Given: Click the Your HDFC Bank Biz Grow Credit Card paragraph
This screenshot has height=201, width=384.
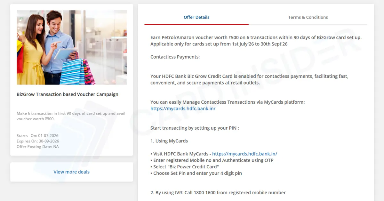Looking at the screenshot, I should click(249, 79).
